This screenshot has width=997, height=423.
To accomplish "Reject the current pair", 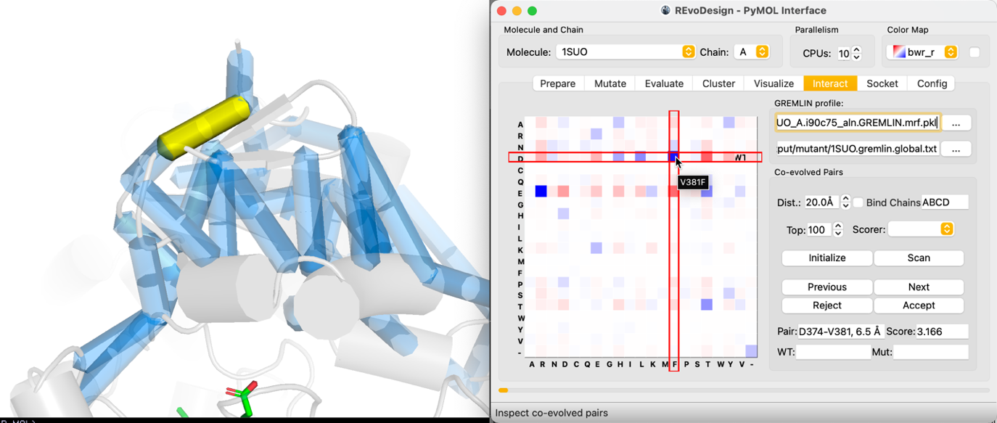I will tap(827, 305).
